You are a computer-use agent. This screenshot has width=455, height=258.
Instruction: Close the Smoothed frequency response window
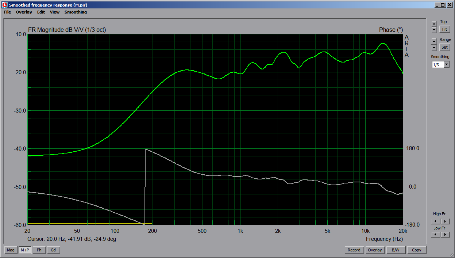coord(450,5)
